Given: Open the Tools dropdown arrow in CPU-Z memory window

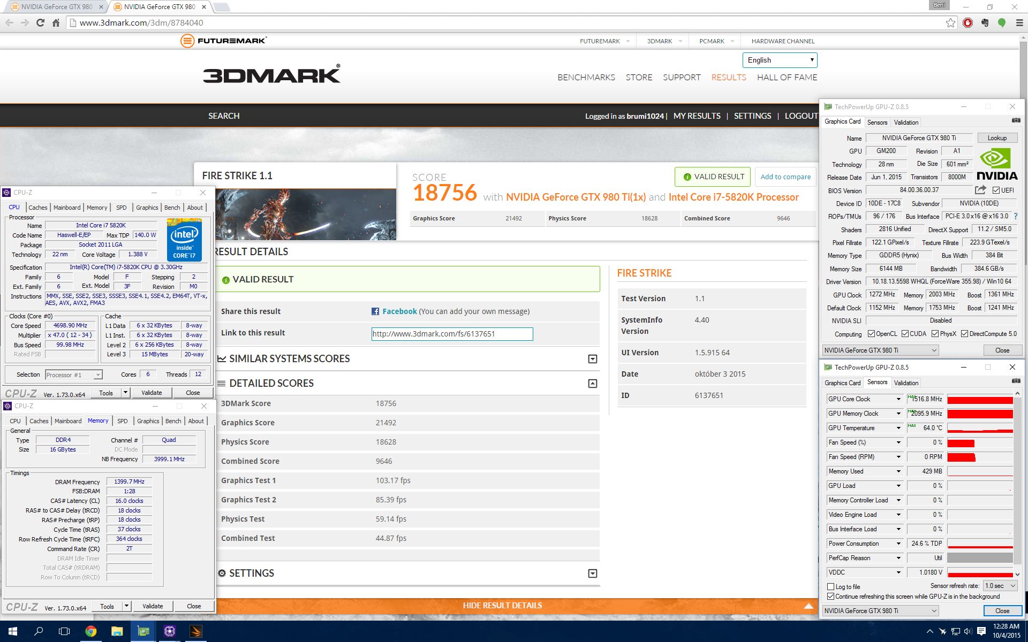Looking at the screenshot, I should pyautogui.click(x=126, y=606).
